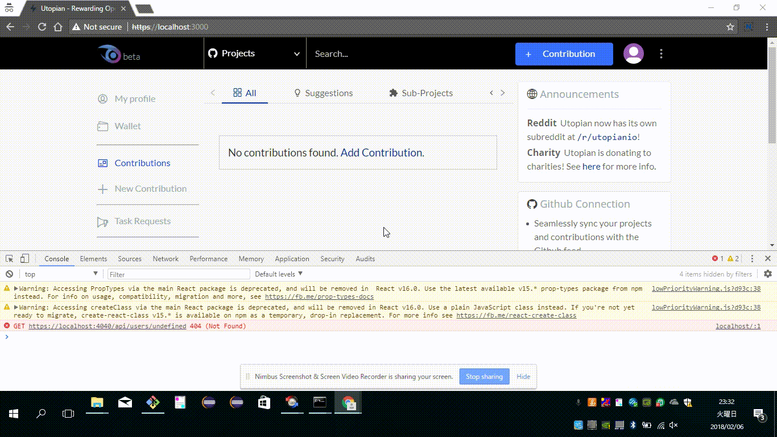This screenshot has width=777, height=437.
Task: Open Wallet in sidebar
Action: [x=127, y=126]
